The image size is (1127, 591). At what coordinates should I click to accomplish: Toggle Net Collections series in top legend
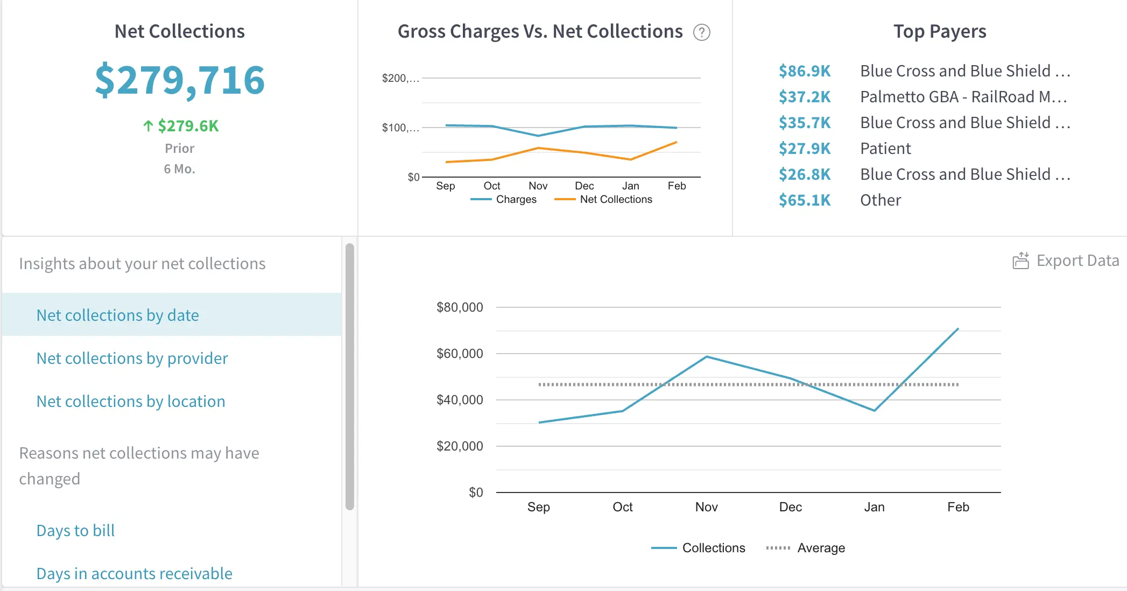tap(615, 199)
